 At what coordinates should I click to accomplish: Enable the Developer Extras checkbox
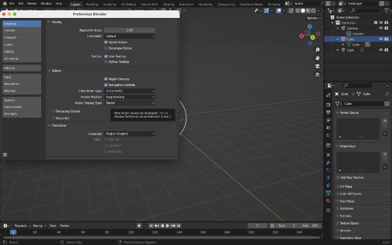tap(106, 48)
